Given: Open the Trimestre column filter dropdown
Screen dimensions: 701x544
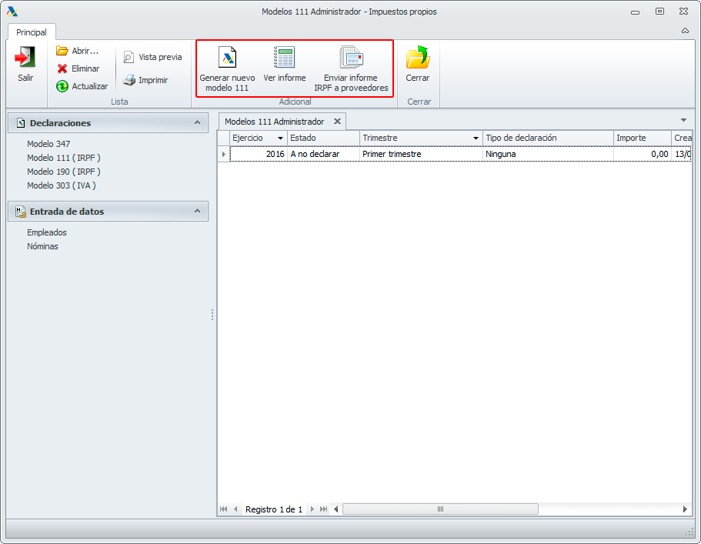Looking at the screenshot, I should pyautogui.click(x=476, y=139).
